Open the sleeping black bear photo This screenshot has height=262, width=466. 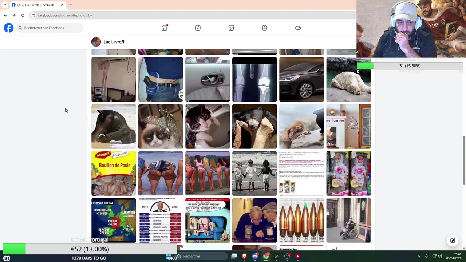[x=254, y=126]
